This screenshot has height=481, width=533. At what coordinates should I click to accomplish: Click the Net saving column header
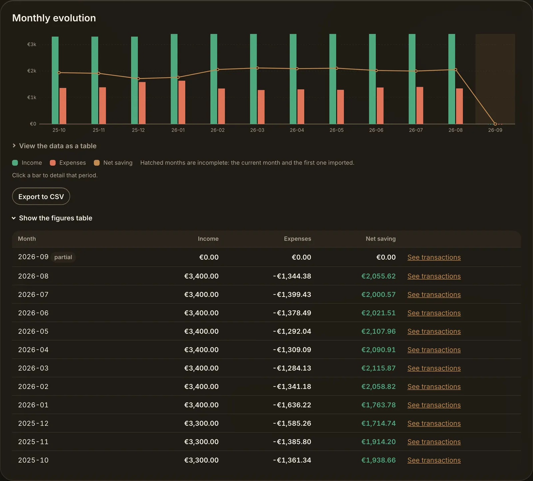(381, 239)
